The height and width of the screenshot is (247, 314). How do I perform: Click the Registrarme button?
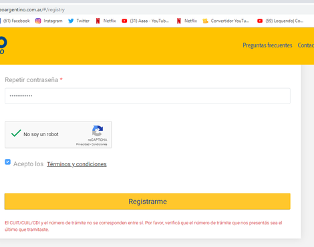click(148, 202)
